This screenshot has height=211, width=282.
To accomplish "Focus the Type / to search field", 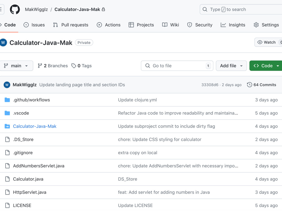I will click(241, 9).
